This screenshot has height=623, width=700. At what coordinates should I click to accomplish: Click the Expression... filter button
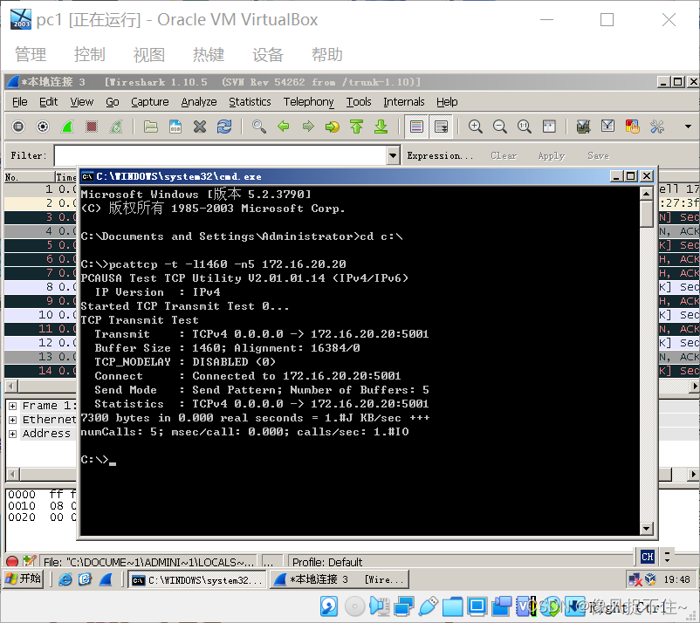(x=439, y=155)
